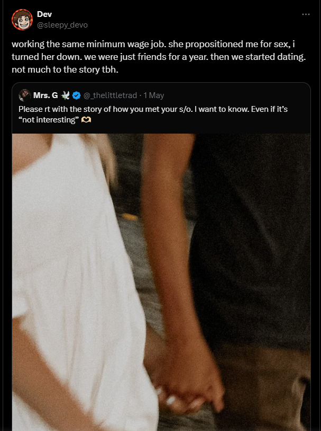Click the heart hands emoji
Image resolution: width=321 pixels, height=431 pixels.
[86, 120]
